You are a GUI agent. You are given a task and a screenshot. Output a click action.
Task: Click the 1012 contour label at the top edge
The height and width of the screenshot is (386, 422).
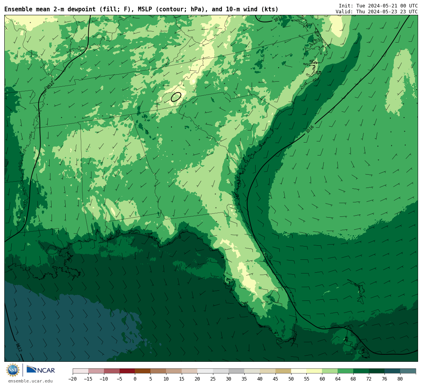point(278,19)
